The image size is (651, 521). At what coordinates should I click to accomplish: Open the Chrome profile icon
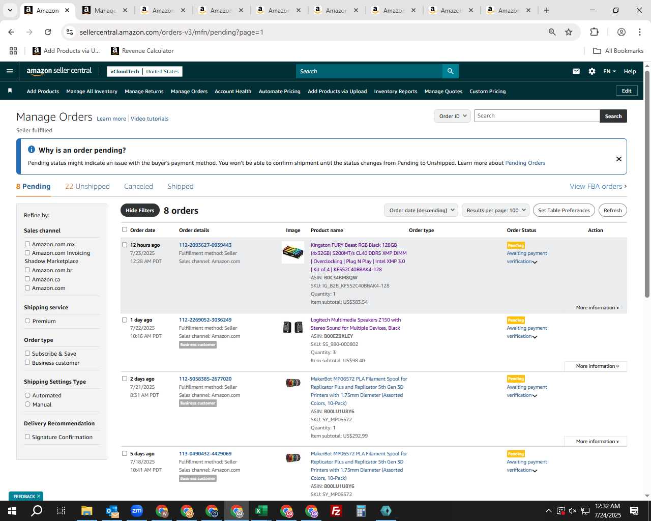coord(621,32)
